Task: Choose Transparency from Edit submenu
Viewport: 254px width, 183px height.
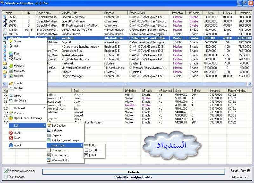Action: [x=65, y=155]
